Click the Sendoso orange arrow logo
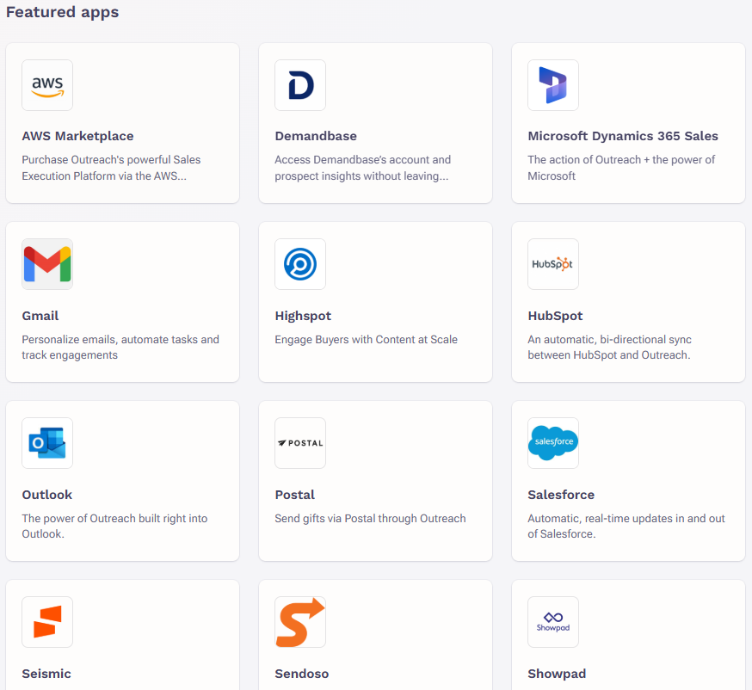The height and width of the screenshot is (690, 752). click(x=300, y=622)
